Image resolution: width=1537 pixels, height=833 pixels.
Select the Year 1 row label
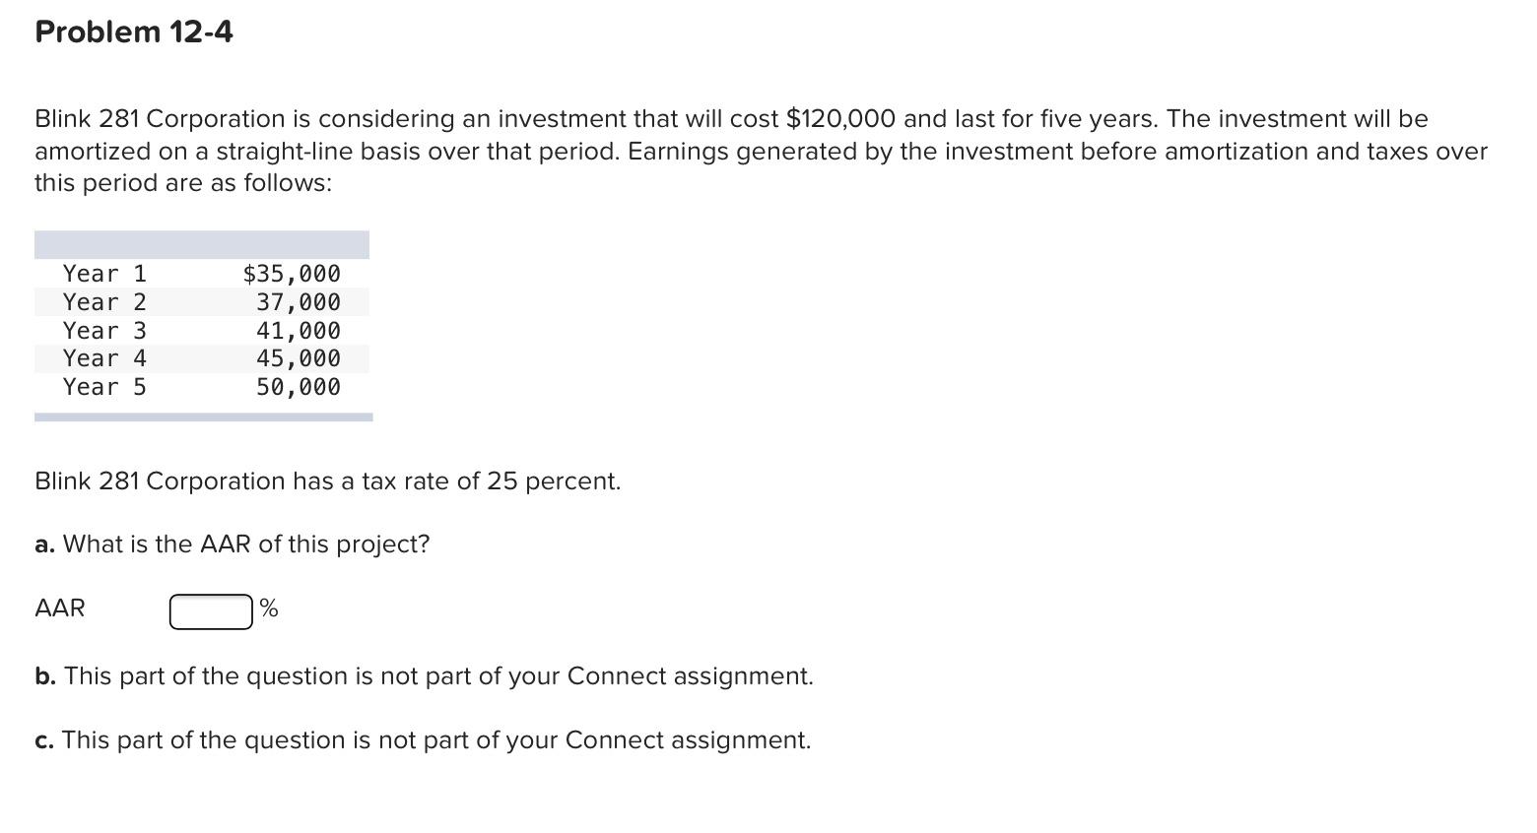(x=104, y=274)
